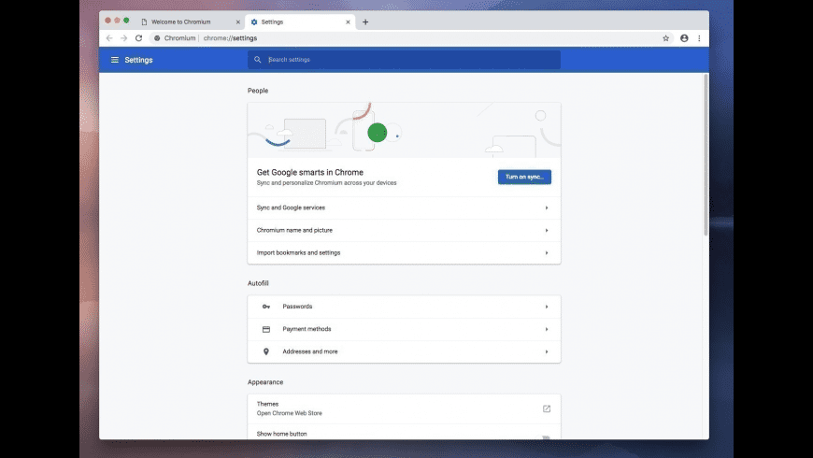813x458 pixels.
Task: Click the Import bookmarks and settings label
Action: [299, 252]
